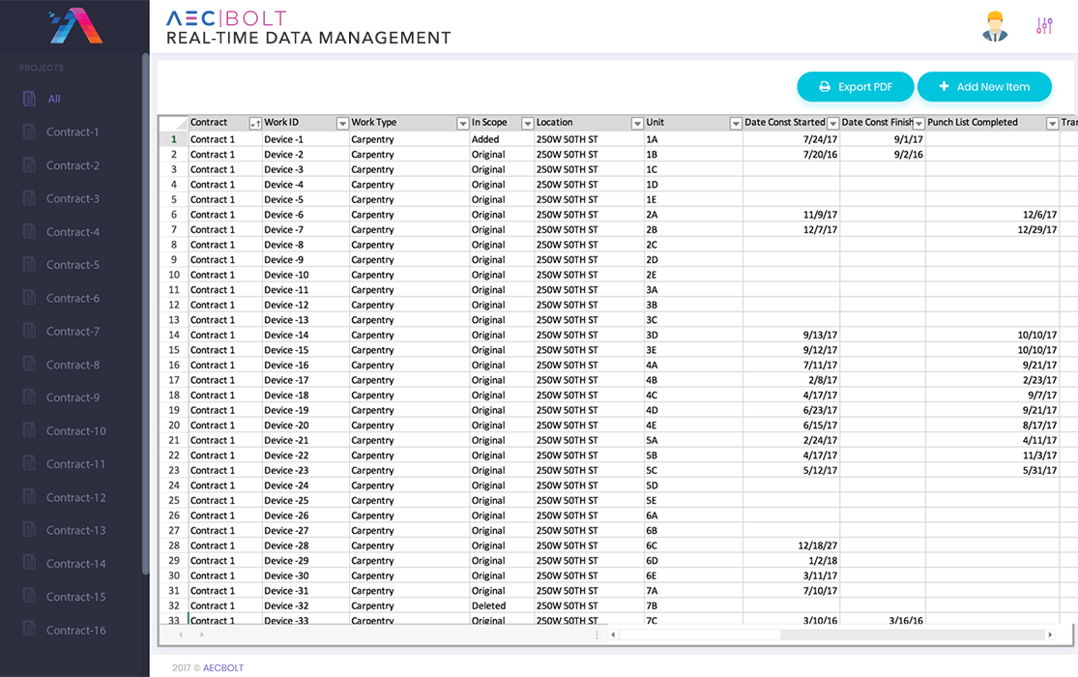Click the Contract-1 document icon
The width and height of the screenshot is (1078, 677).
(x=29, y=132)
